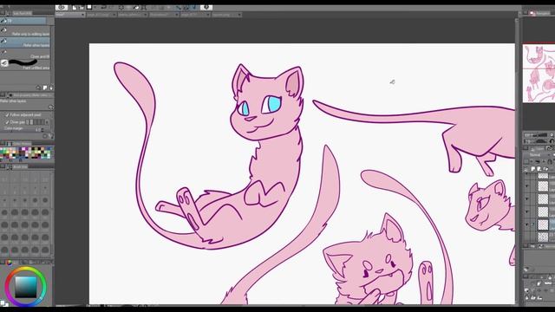Click the Undo icon in command bar

click(x=103, y=8)
